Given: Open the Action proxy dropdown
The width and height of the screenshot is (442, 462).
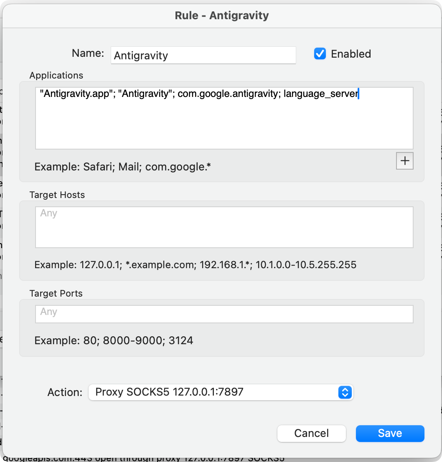Looking at the screenshot, I should [221, 392].
